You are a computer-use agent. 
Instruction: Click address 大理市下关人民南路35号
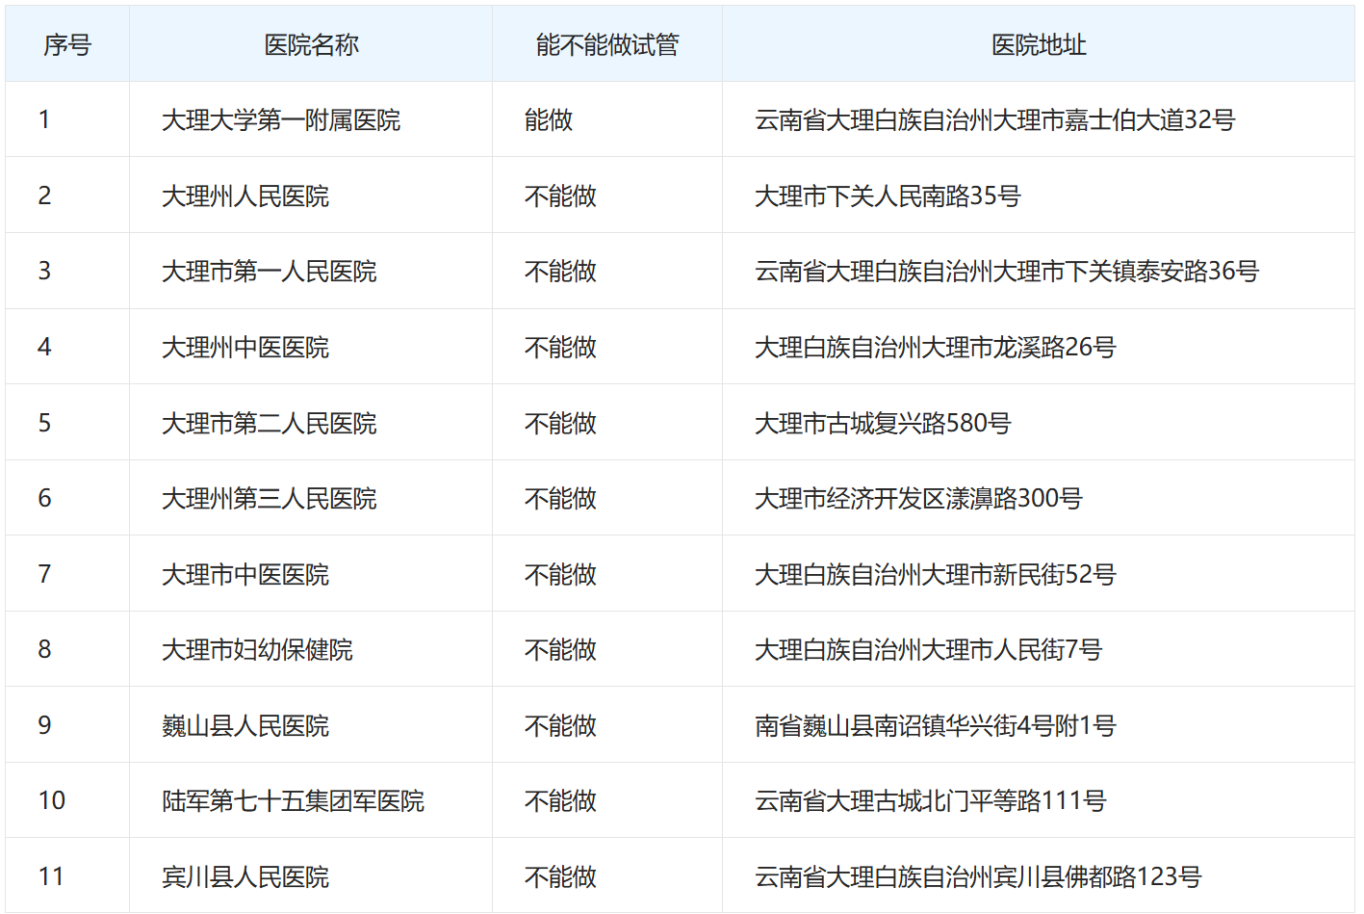pos(888,196)
